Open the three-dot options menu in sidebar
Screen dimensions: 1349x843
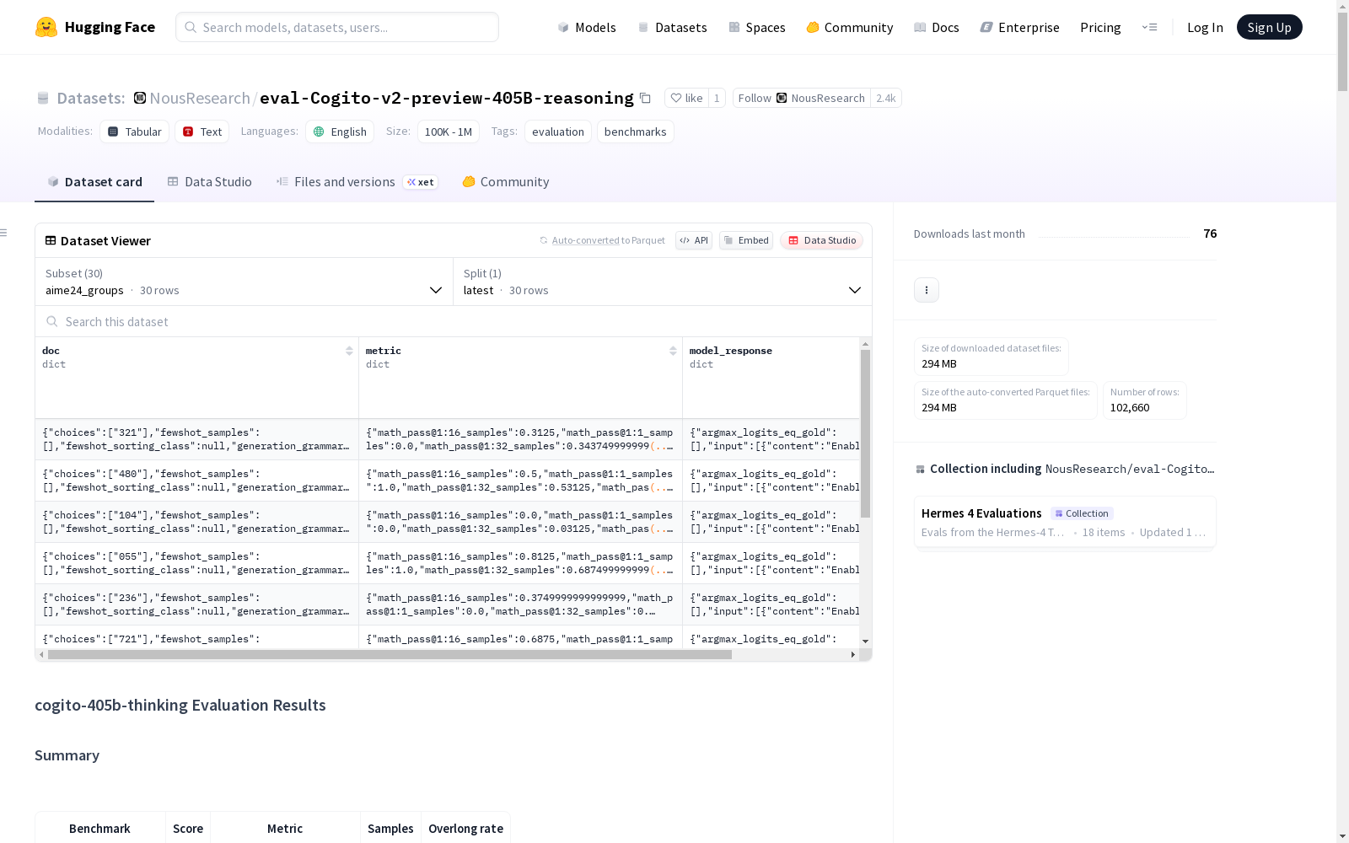click(927, 290)
